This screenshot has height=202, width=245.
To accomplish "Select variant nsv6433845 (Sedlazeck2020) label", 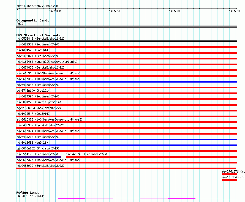I will tap(38, 85).
